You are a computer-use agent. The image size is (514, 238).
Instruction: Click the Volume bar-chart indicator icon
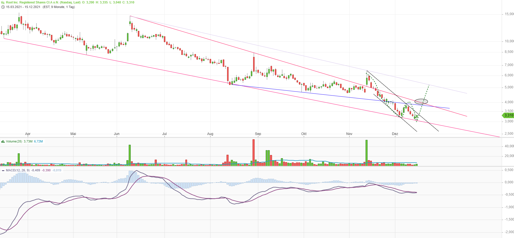coord(3,141)
